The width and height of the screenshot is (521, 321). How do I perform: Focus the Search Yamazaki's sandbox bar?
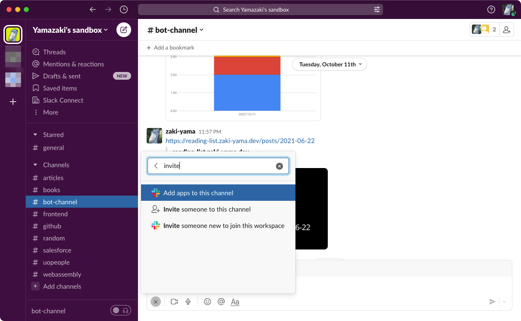[260, 9]
